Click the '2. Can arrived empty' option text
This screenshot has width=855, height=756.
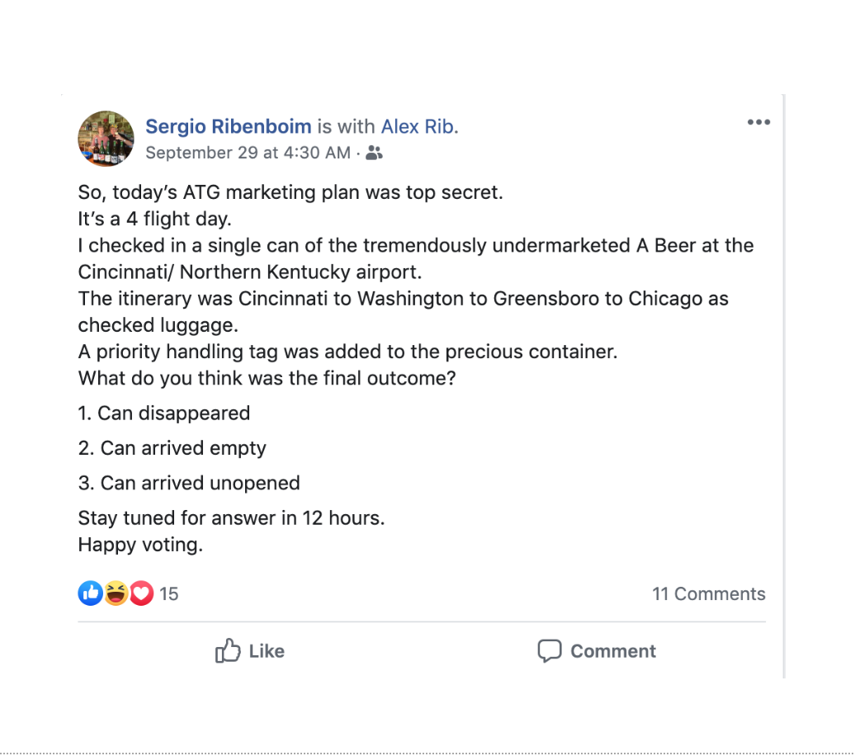[x=172, y=448]
